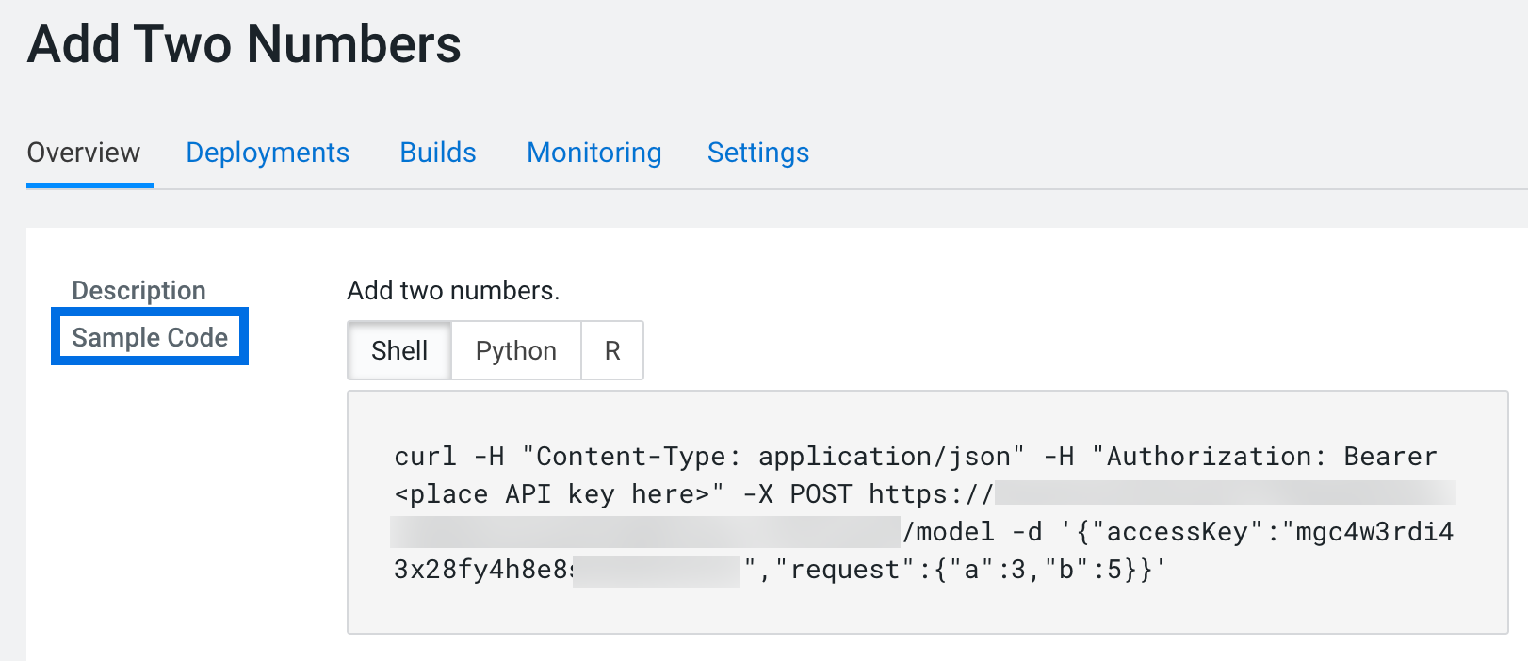Click the highlighted Sample Code label

tap(150, 337)
